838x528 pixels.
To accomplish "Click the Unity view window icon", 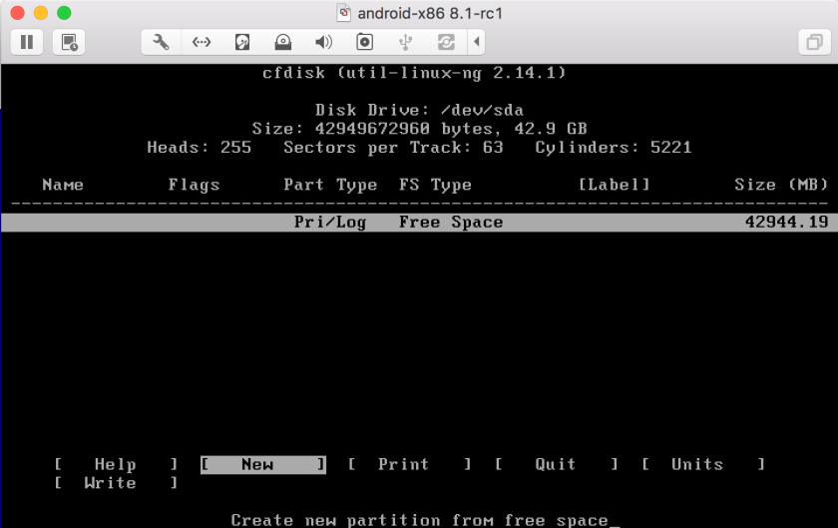I will (x=814, y=42).
